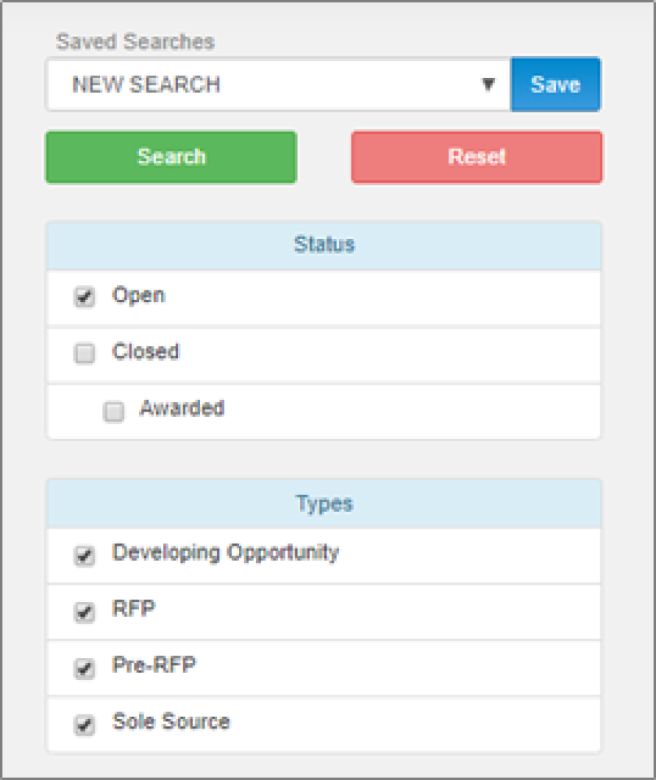The image size is (656, 780).
Task: Open the NEW SEARCH saved searches dropdown
Action: (x=278, y=84)
